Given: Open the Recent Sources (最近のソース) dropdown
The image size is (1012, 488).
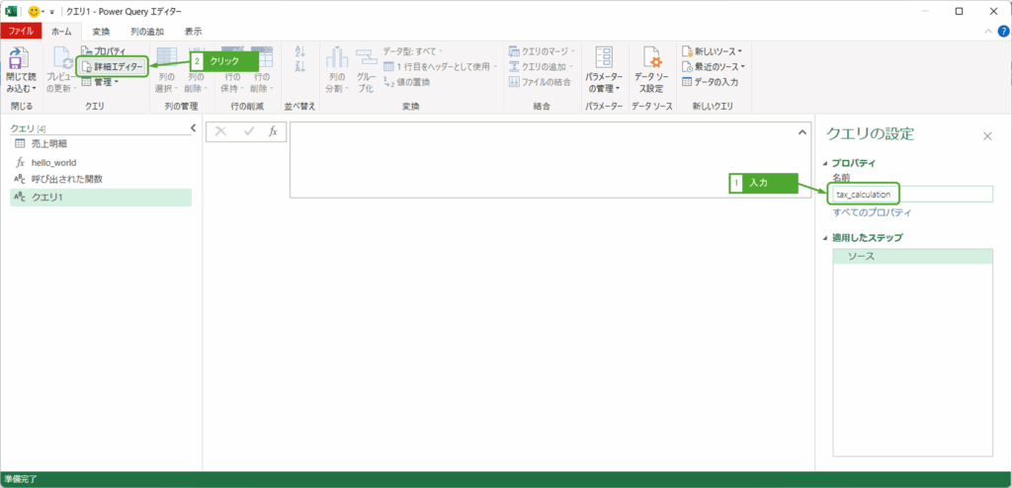Looking at the screenshot, I should pos(712,66).
